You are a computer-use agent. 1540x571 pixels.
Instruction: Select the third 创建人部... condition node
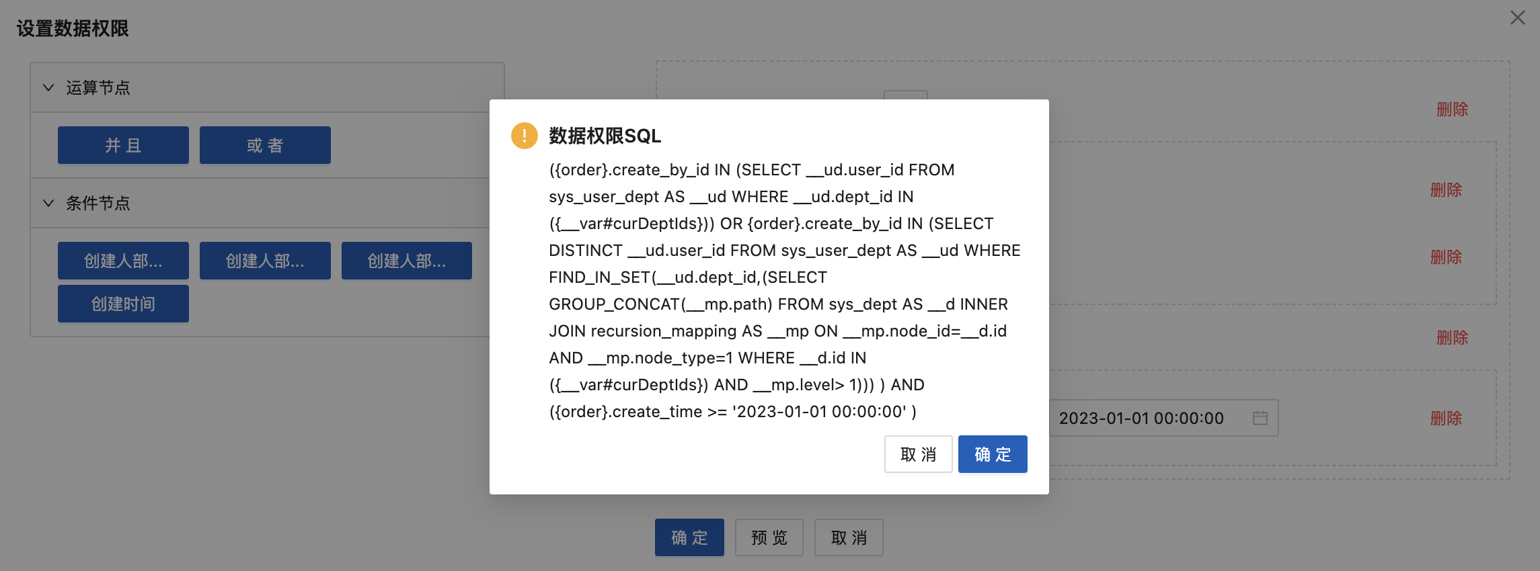coord(406,261)
